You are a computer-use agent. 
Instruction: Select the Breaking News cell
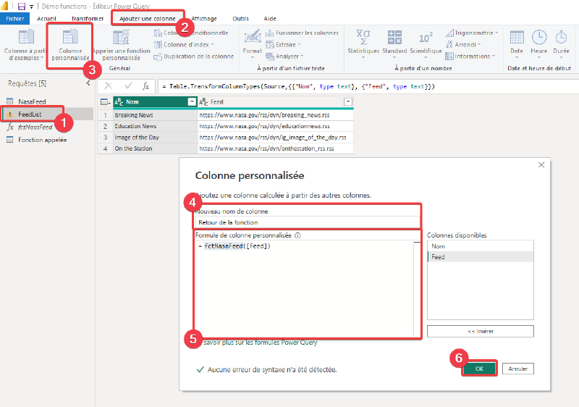pos(156,115)
